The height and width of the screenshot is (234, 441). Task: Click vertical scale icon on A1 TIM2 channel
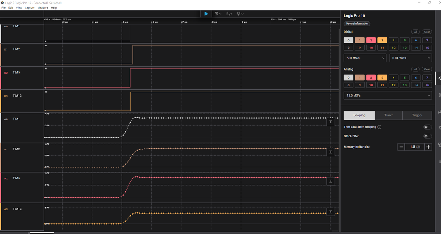coord(331,152)
